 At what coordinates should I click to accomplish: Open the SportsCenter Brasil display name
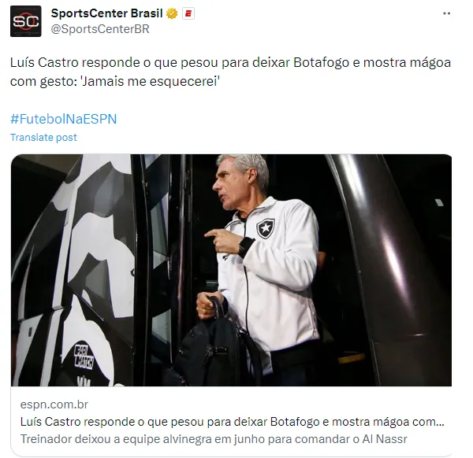(106, 13)
